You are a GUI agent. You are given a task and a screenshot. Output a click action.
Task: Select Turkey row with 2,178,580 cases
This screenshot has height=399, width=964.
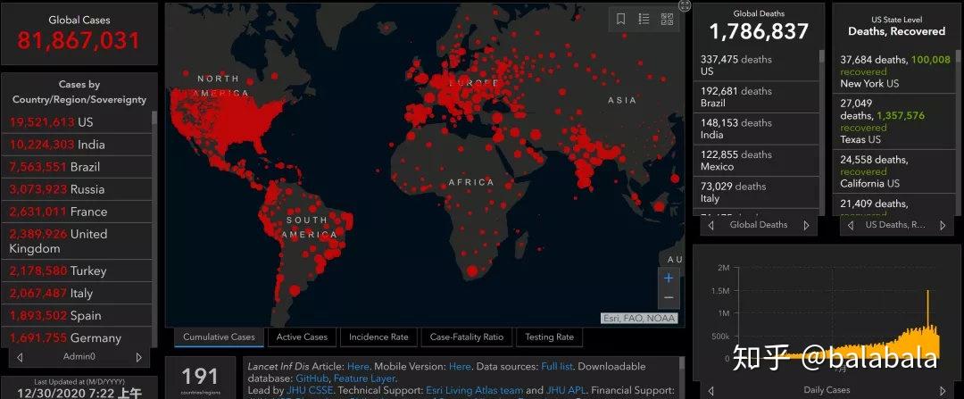(x=77, y=271)
